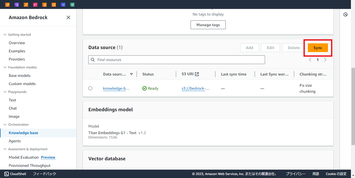Image resolution: width=355 pixels, height=178 pixels.
Task: Collapse the Assessment & deployment section
Action: tap(4, 149)
